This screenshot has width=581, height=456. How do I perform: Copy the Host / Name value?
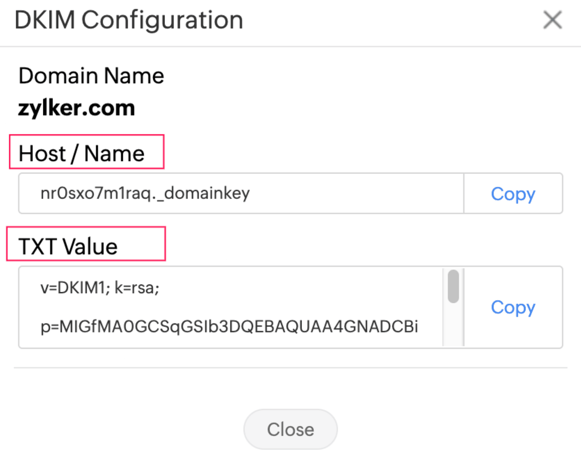[x=513, y=194]
